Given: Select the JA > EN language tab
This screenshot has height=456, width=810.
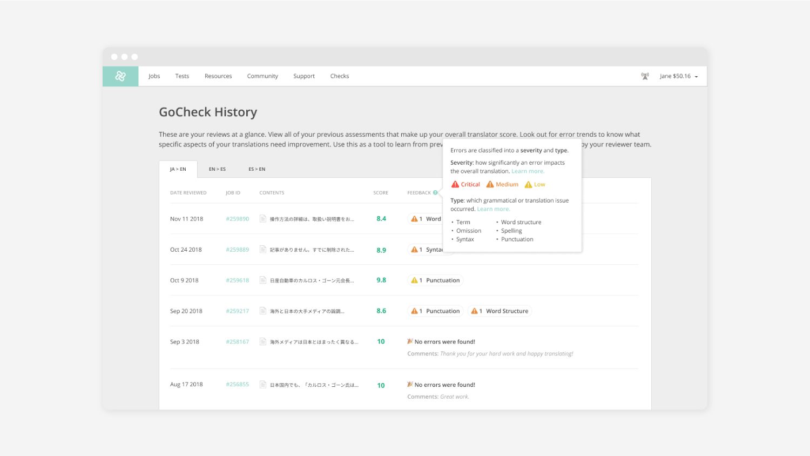Looking at the screenshot, I should pyautogui.click(x=178, y=169).
